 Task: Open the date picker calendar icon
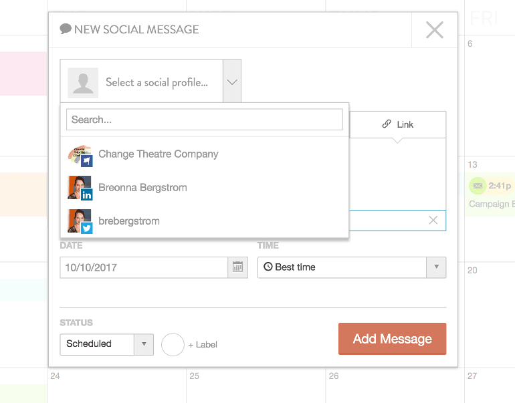coord(237,267)
